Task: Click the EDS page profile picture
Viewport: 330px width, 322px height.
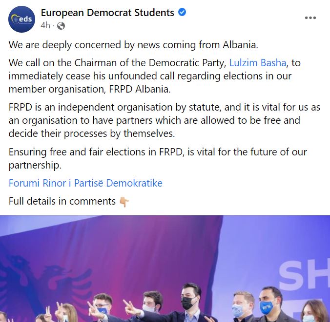Action: point(21,19)
